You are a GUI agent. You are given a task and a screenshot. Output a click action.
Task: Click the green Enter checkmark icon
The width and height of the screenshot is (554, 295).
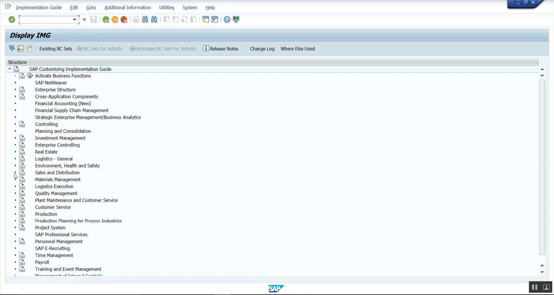pos(12,19)
